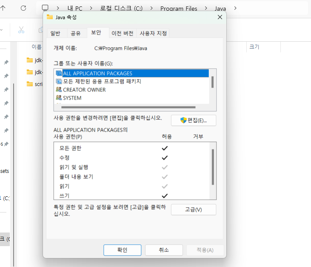Viewport: 311px width, 267px height.
Task: Click the 크기 column header in Explorer
Action: (254, 47)
